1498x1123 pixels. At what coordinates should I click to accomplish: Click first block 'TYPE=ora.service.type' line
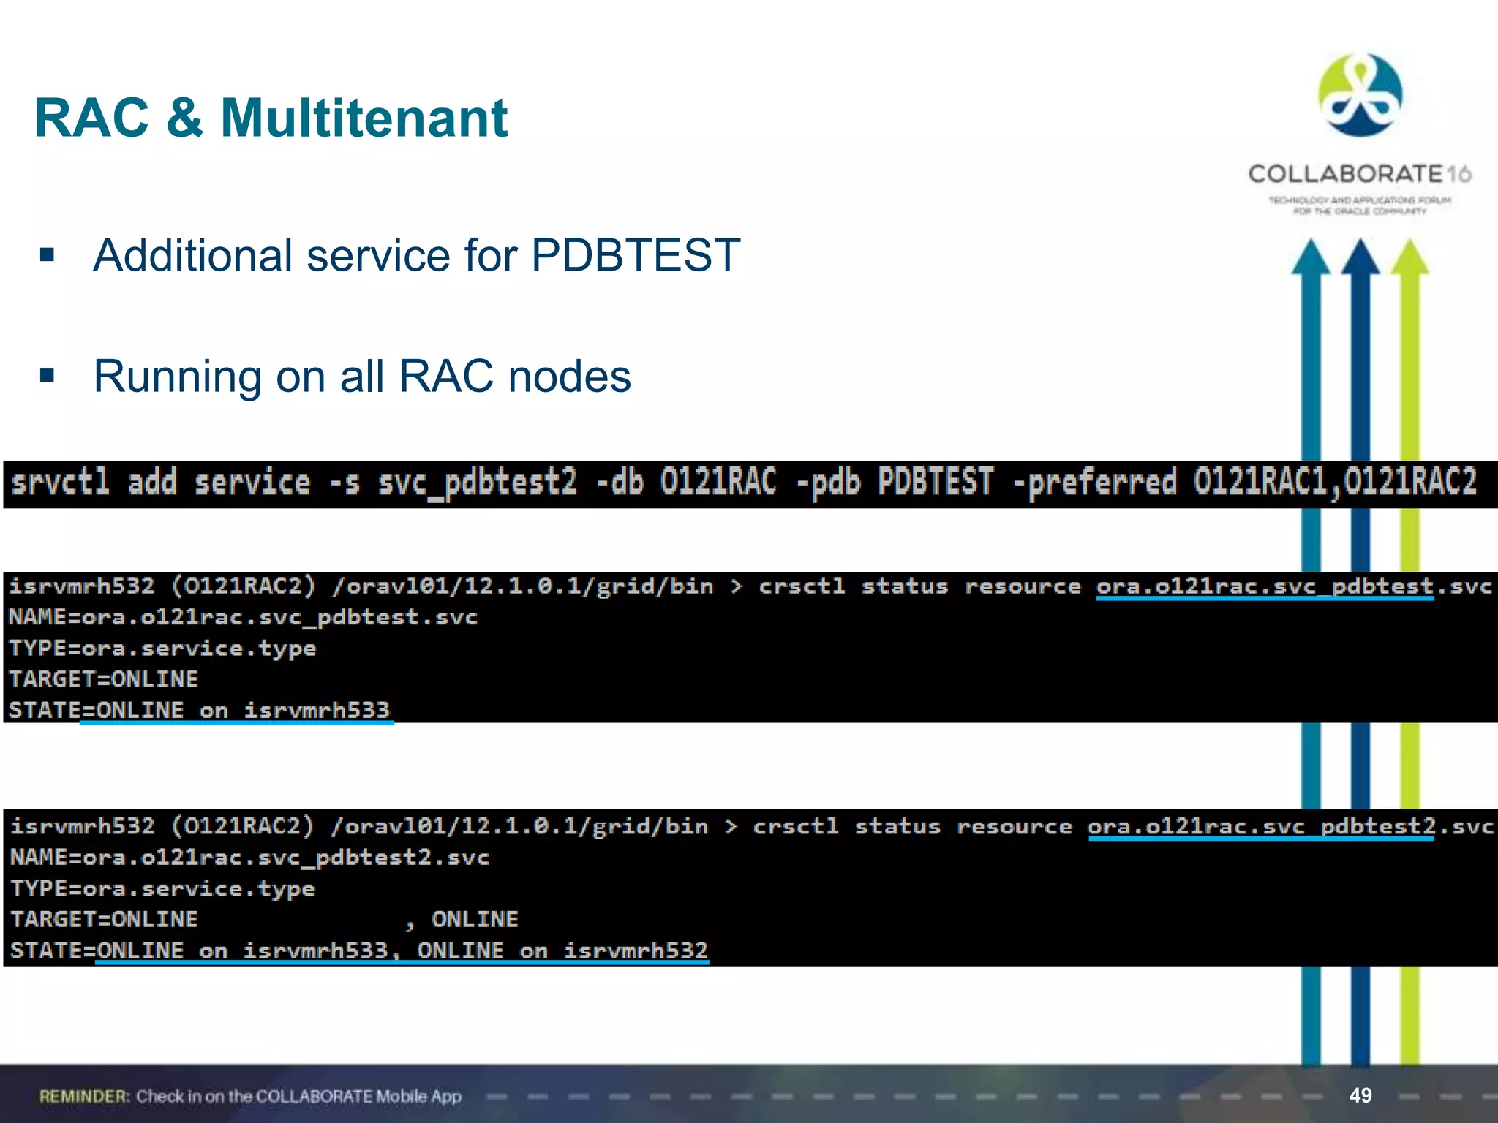coord(162,649)
